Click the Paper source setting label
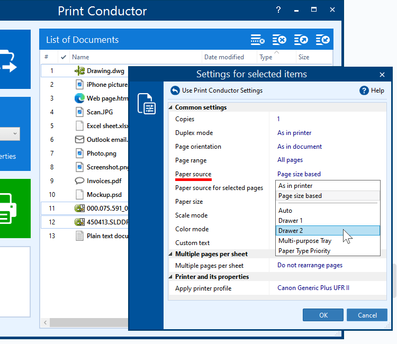This screenshot has width=397, height=344. coord(193,174)
